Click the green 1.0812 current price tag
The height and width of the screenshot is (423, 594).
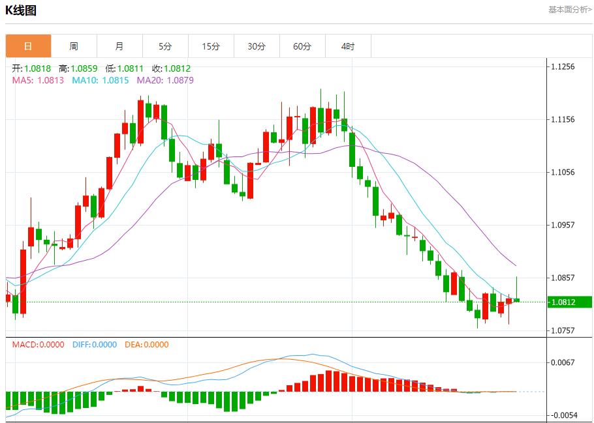click(563, 302)
